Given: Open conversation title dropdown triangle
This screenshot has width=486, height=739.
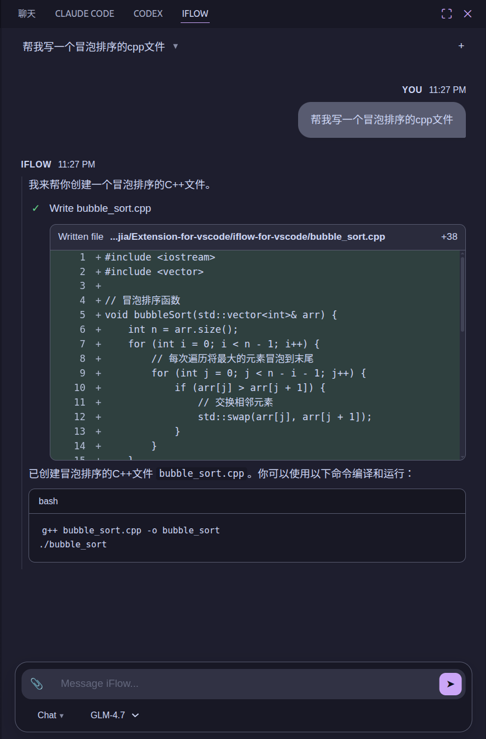Looking at the screenshot, I should pos(176,47).
